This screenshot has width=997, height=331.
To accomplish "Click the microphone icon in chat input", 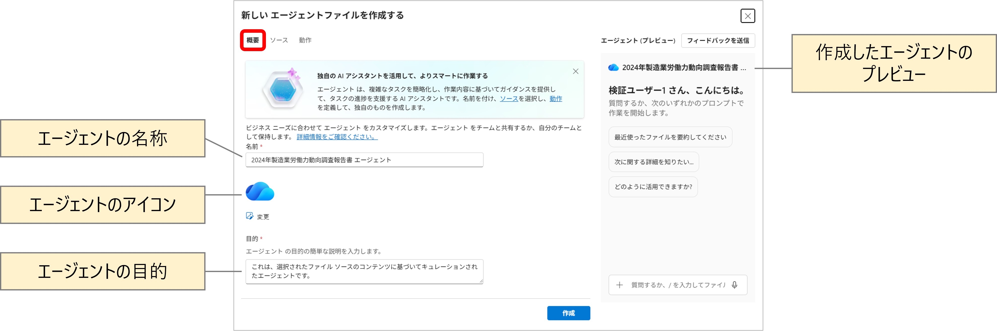I will 734,285.
